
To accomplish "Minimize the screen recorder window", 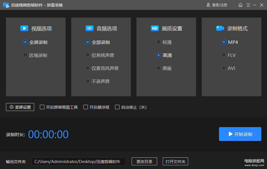I will (255, 5).
